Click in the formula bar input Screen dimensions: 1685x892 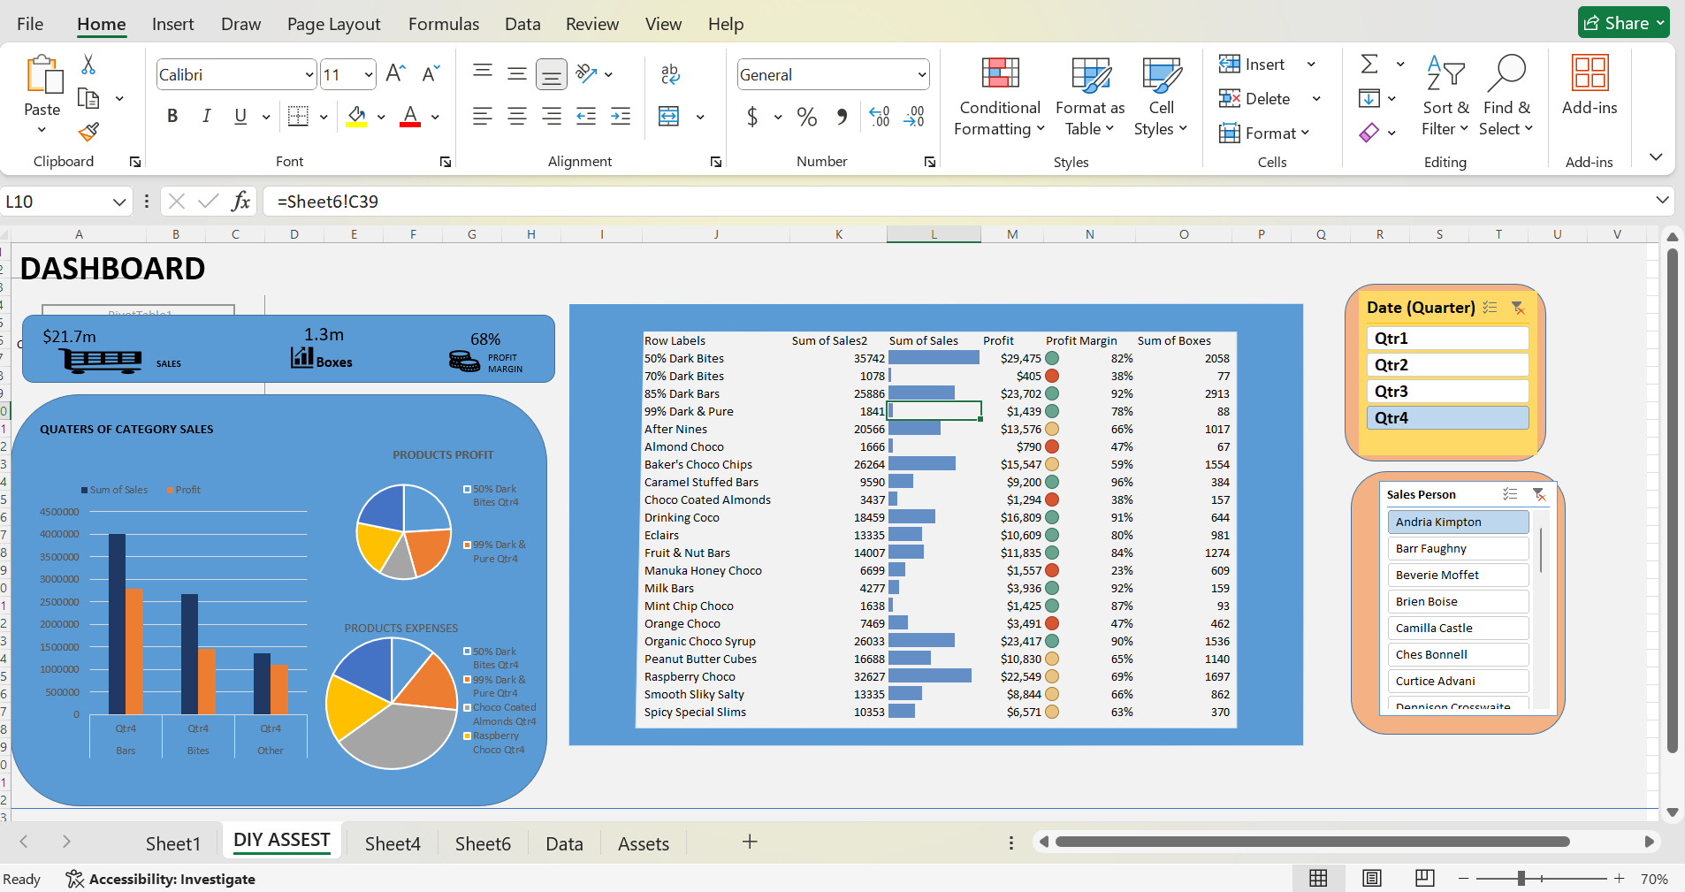(959, 202)
